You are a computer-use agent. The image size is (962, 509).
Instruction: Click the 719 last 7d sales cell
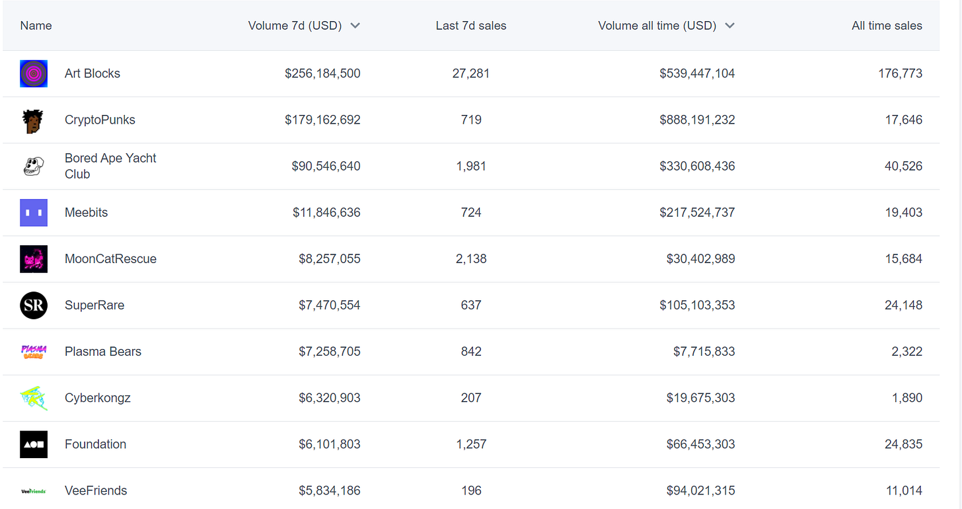(x=471, y=120)
